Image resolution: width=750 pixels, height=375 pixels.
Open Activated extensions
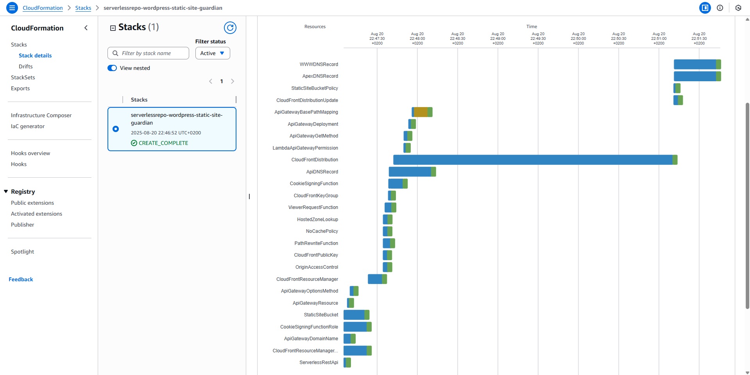tap(37, 214)
